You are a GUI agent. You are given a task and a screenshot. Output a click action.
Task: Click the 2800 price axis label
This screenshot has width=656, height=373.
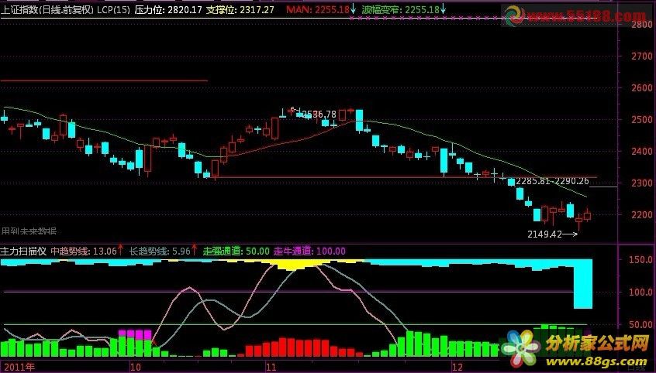[641, 25]
